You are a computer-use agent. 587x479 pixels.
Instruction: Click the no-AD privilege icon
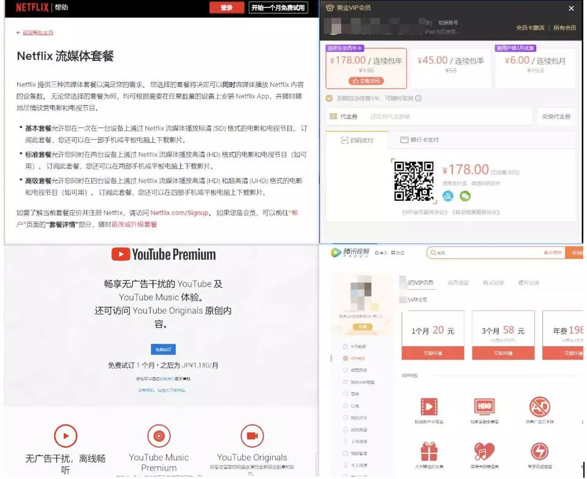[x=539, y=406]
